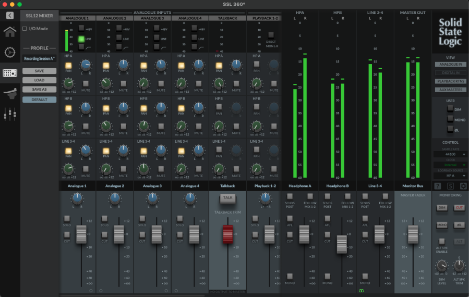Open the three-faders sidebar icon
The height and width of the screenshot is (297, 469).
coord(10,114)
